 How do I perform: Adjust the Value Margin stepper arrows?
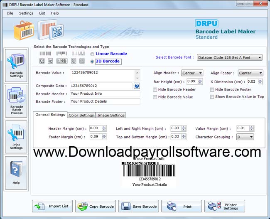252,128
